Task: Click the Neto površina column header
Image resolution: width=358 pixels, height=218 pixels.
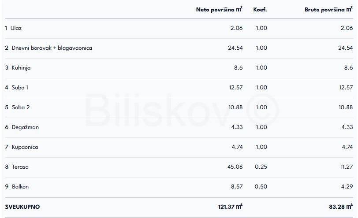Action: click(x=219, y=9)
